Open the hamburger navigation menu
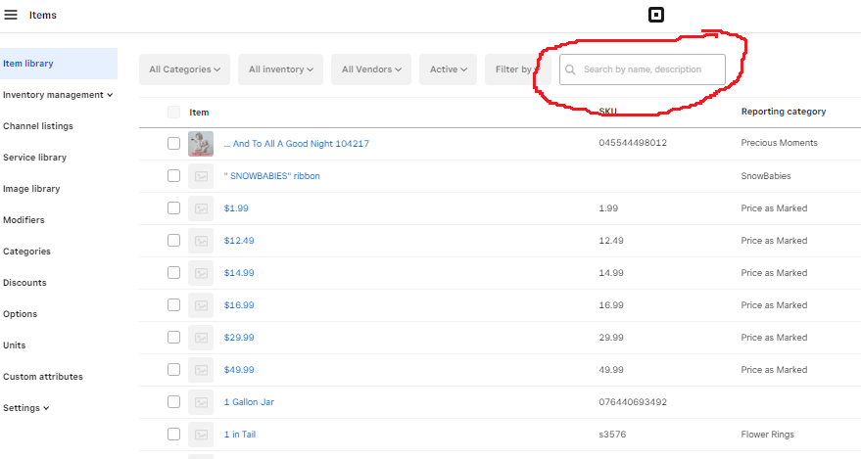This screenshot has width=861, height=459. pos(11,16)
